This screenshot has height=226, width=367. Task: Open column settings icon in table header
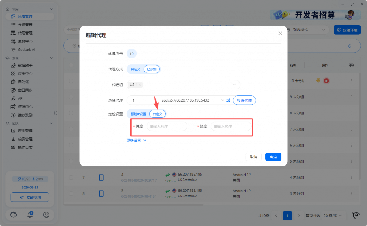click(351, 65)
